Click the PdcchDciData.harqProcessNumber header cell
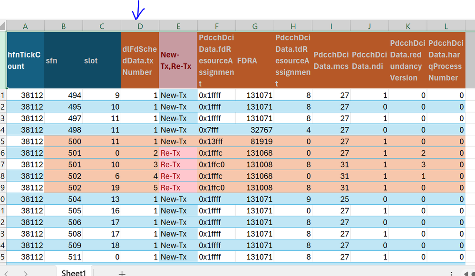This screenshot has height=276, width=475. (x=446, y=60)
